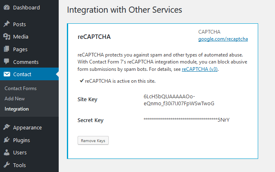Click the Pages icon in sidebar
275x172 pixels.
pyautogui.click(x=7, y=50)
